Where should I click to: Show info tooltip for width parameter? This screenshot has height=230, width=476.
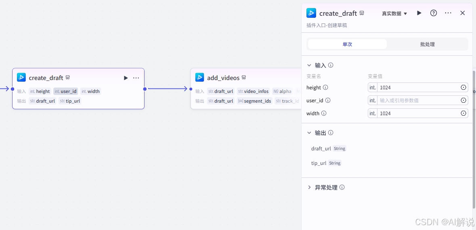point(324,113)
